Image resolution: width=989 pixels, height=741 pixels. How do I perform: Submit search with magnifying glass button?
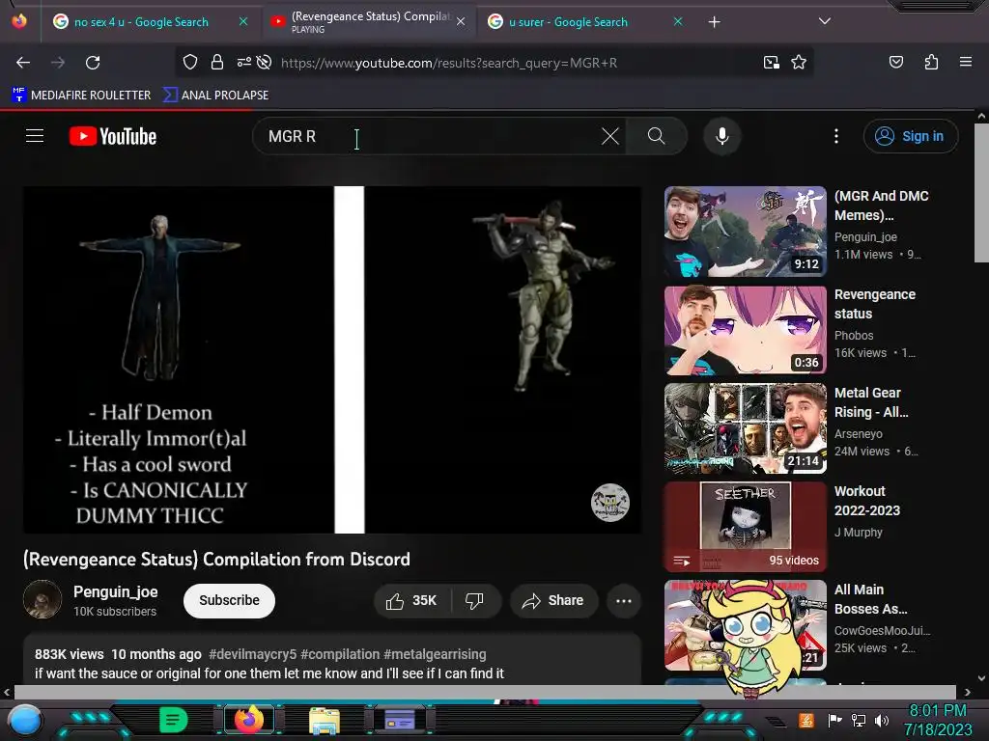click(656, 136)
